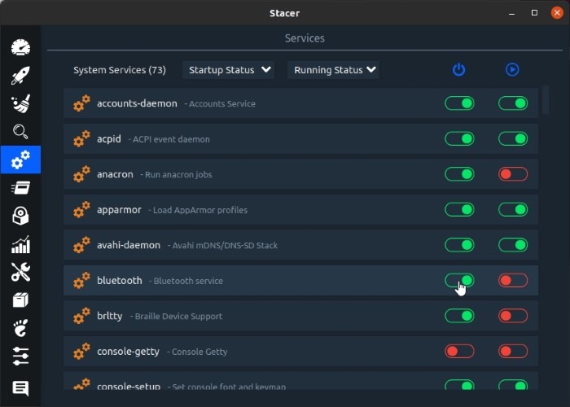Open Settings sliders icon in sidebar

20,357
